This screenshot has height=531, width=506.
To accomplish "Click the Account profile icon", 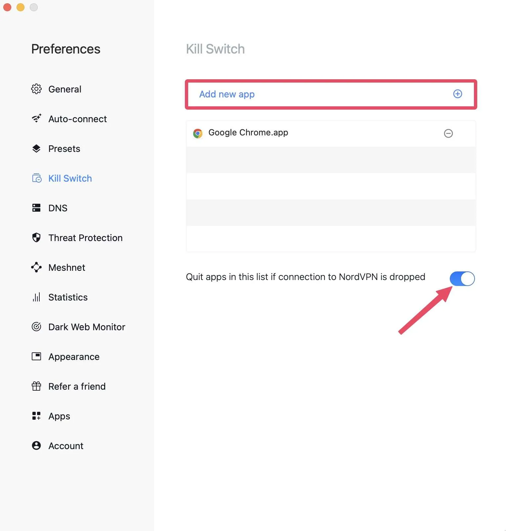I will click(x=36, y=445).
